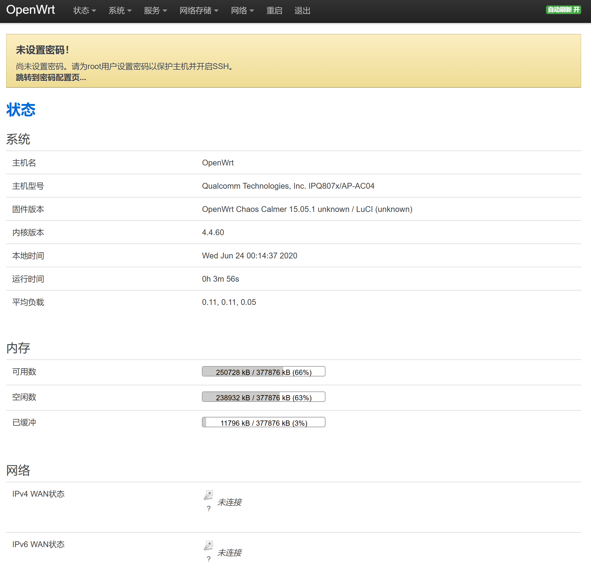Image resolution: width=591 pixels, height=567 pixels.
Task: Click 退出 to log out
Action: (x=303, y=11)
